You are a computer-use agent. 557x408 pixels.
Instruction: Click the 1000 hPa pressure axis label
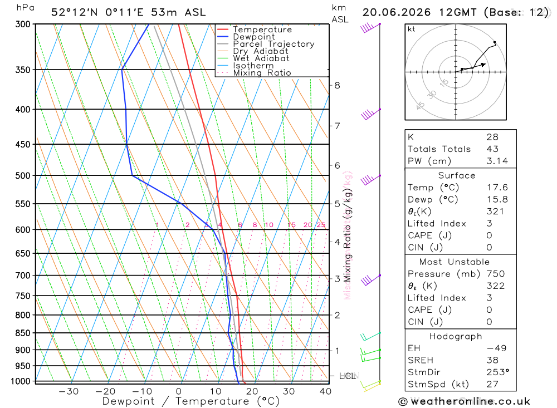(x=21, y=381)
